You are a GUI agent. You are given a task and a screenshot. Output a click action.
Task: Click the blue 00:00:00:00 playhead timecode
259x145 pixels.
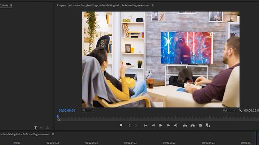[67, 110]
